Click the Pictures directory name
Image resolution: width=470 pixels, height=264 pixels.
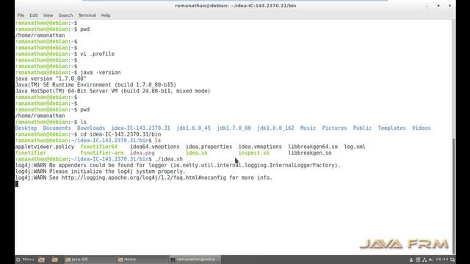[x=334, y=128]
